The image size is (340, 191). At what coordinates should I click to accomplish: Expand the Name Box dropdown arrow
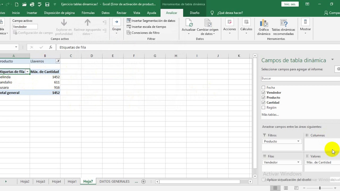pos(16,47)
